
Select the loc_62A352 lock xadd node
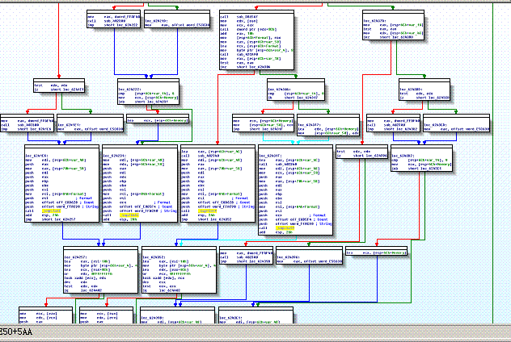[179, 270]
